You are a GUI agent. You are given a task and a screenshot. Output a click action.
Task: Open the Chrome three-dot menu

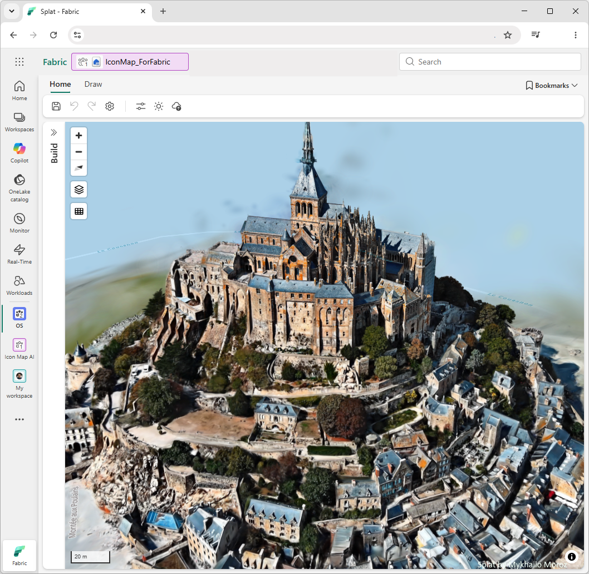pyautogui.click(x=576, y=35)
